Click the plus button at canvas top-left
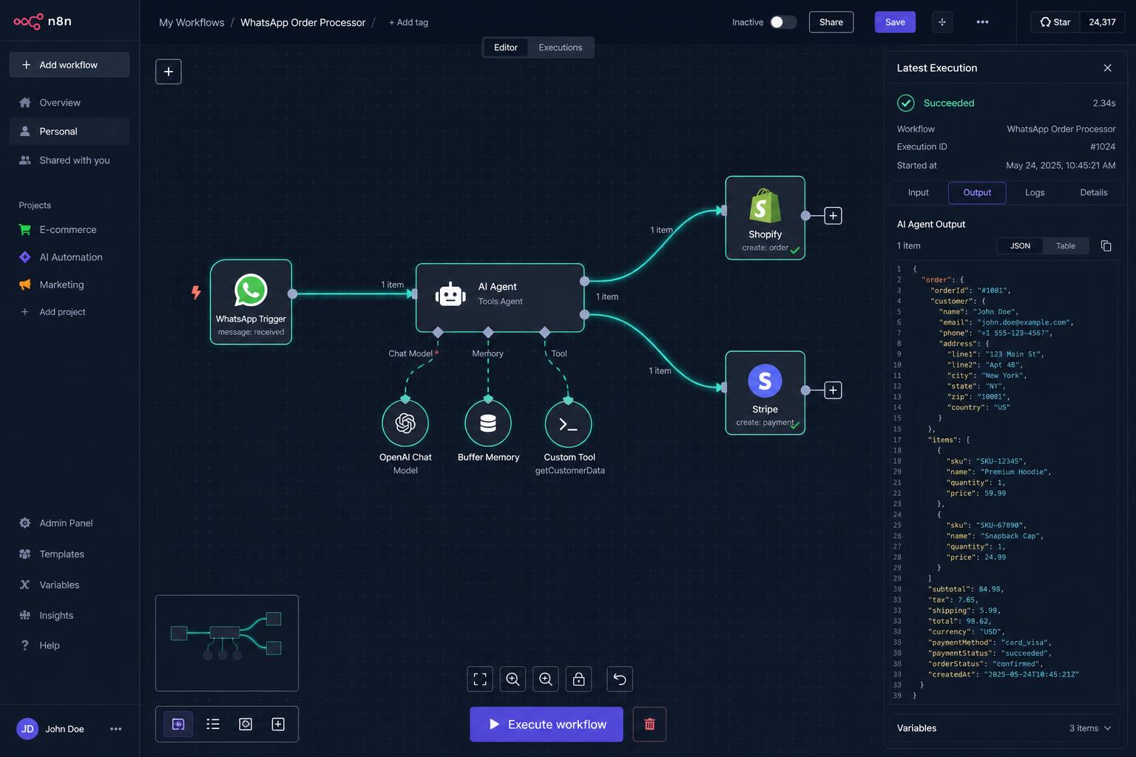Image resolution: width=1136 pixels, height=757 pixels. pos(169,72)
